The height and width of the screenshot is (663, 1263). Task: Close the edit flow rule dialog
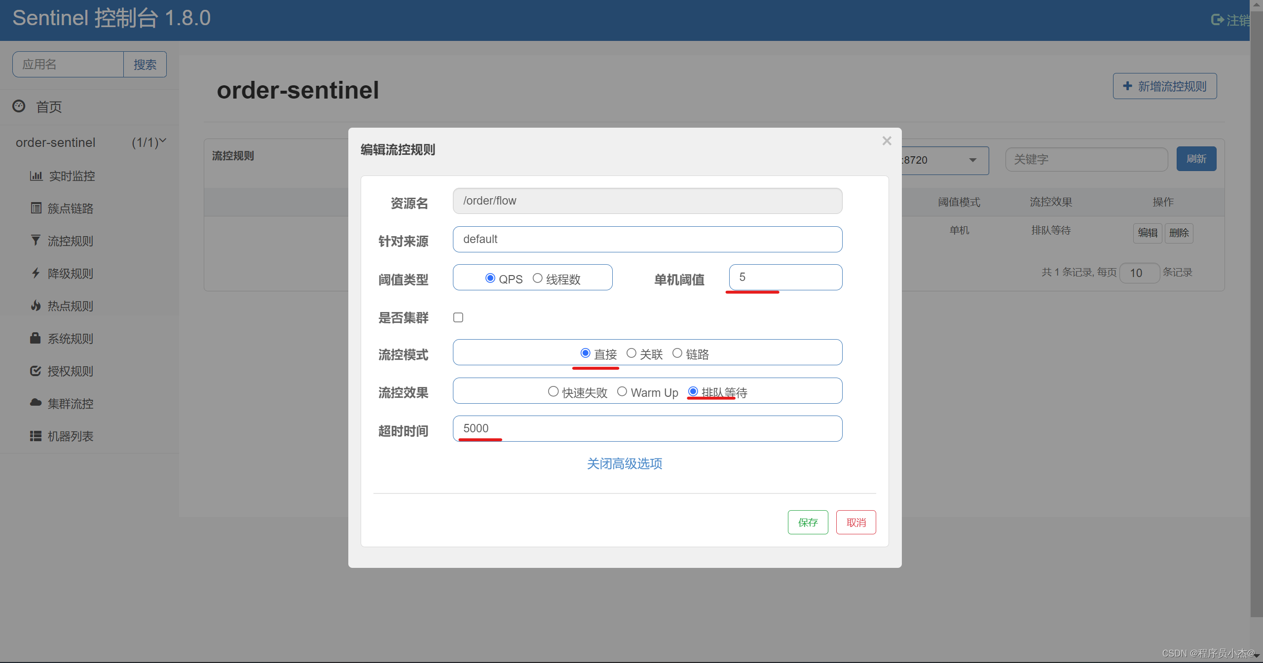[887, 141]
